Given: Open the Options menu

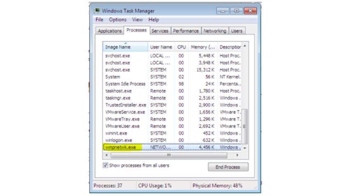Looking at the screenshot, I should click(118, 20).
